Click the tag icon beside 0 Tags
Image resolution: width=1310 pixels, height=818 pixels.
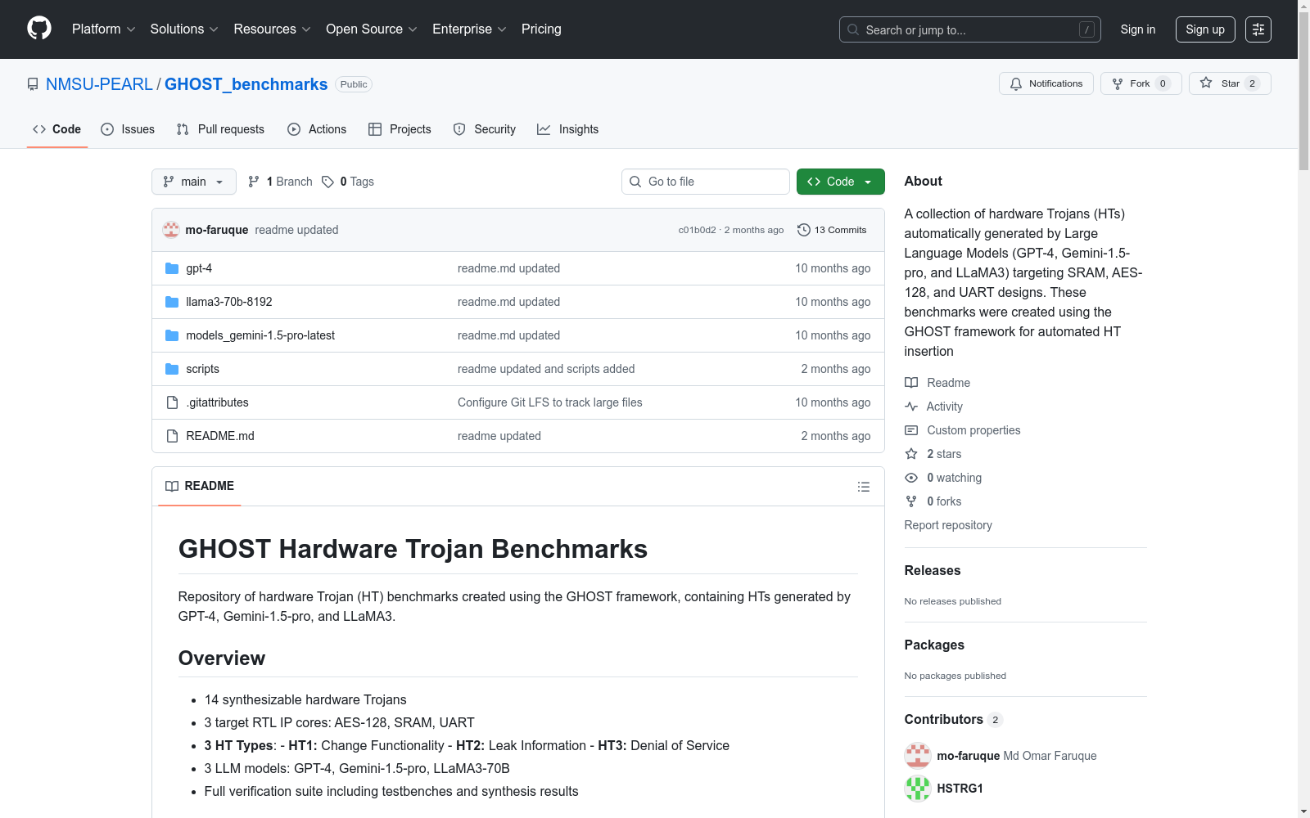327,182
